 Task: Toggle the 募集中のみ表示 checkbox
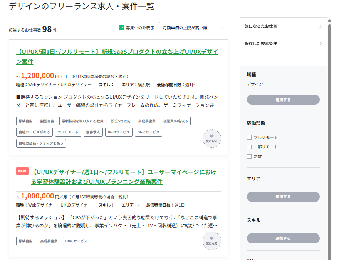(122, 28)
